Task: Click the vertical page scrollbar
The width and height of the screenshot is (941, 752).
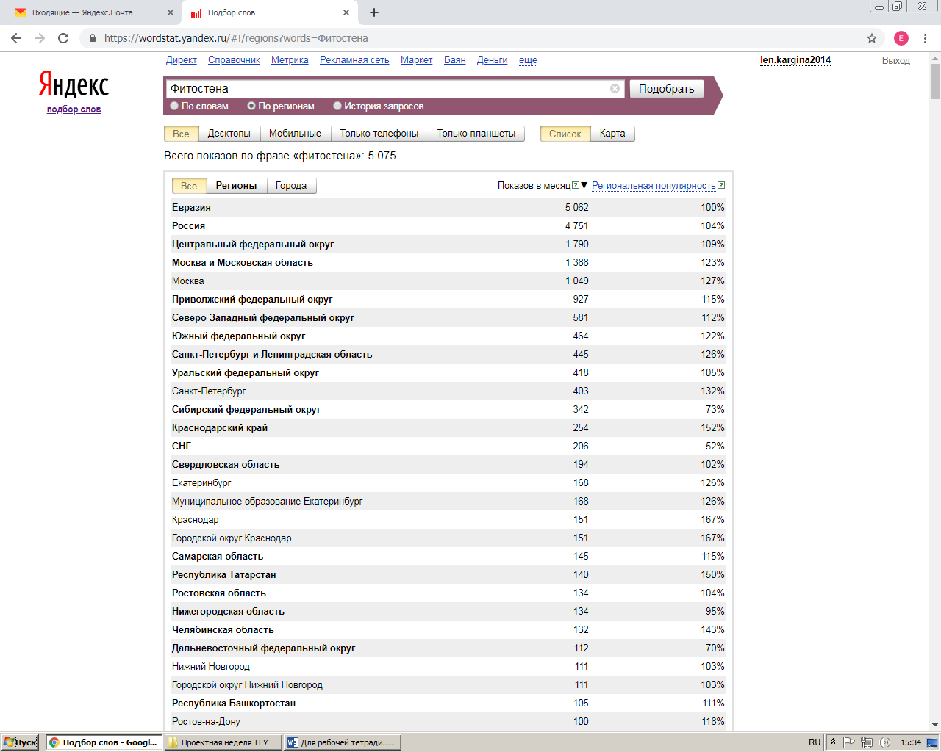Action: (935, 367)
